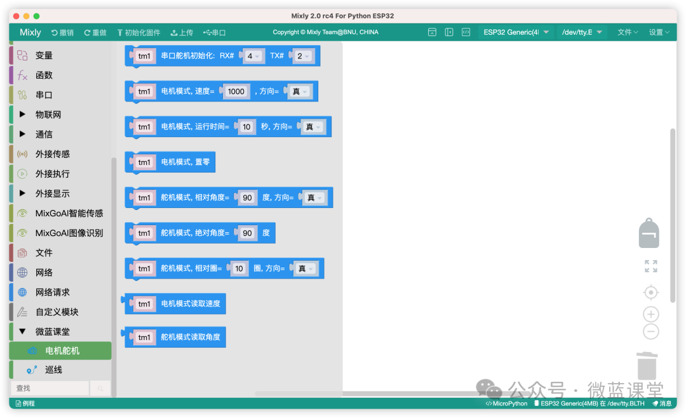The height and width of the screenshot is (418, 686).
Task: Click 10 in the 相对圈 block
Action: (239, 268)
